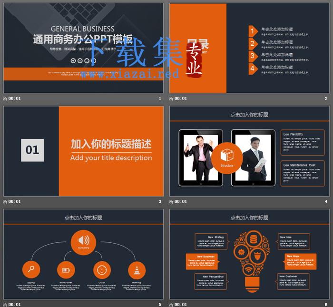Screen dimensions: 333x307
Task: Click the orange lightbulb graphic in slide 6
Action: tap(252, 261)
